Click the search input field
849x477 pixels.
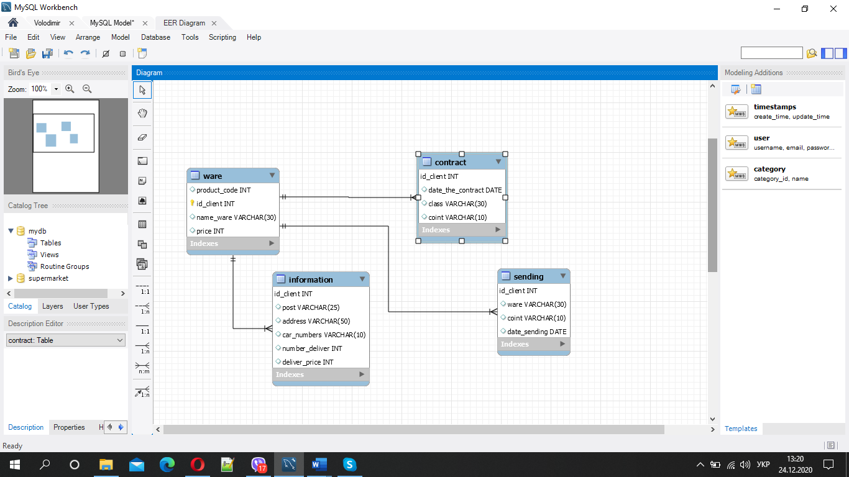[x=771, y=53]
